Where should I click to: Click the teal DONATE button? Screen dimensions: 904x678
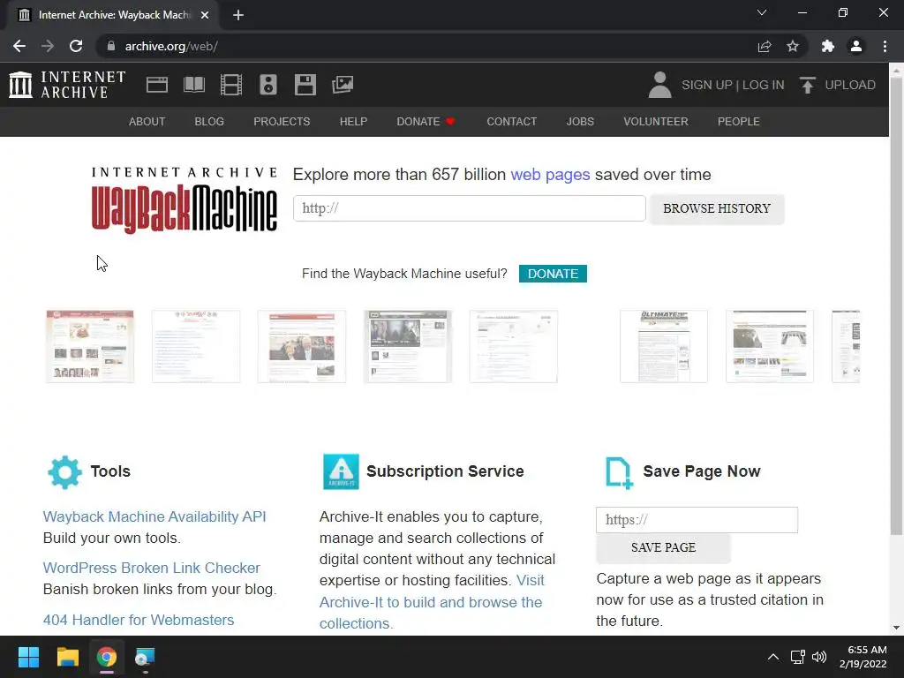point(553,274)
